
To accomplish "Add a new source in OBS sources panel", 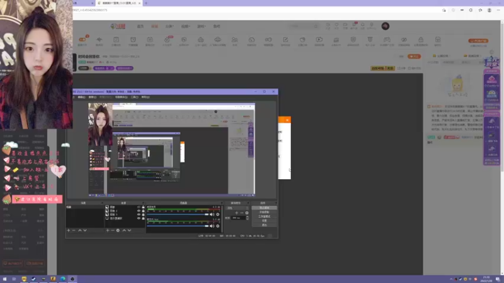I will (108, 230).
